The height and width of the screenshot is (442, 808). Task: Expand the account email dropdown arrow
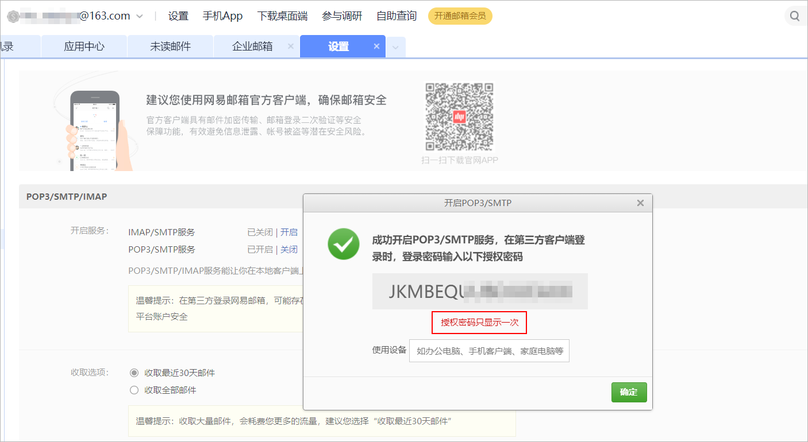140,16
